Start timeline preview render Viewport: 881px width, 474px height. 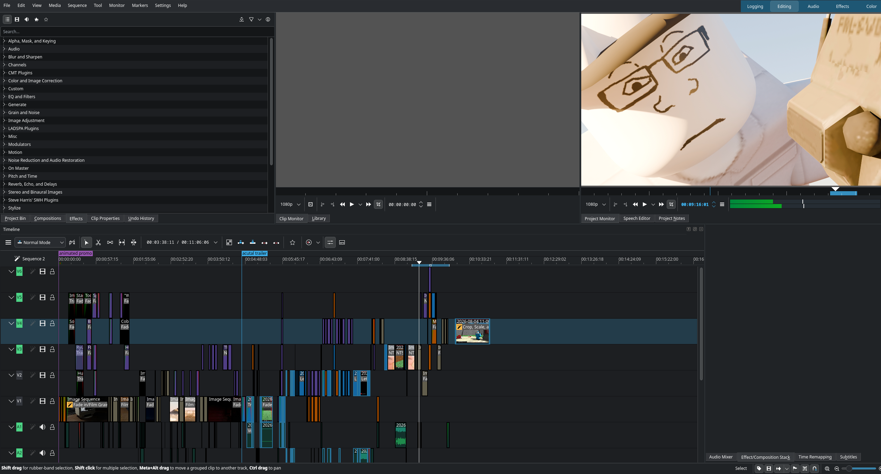[309, 243]
